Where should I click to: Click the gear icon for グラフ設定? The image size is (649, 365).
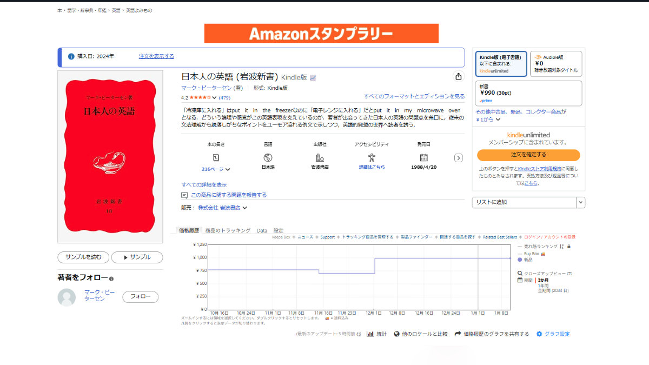point(539,334)
